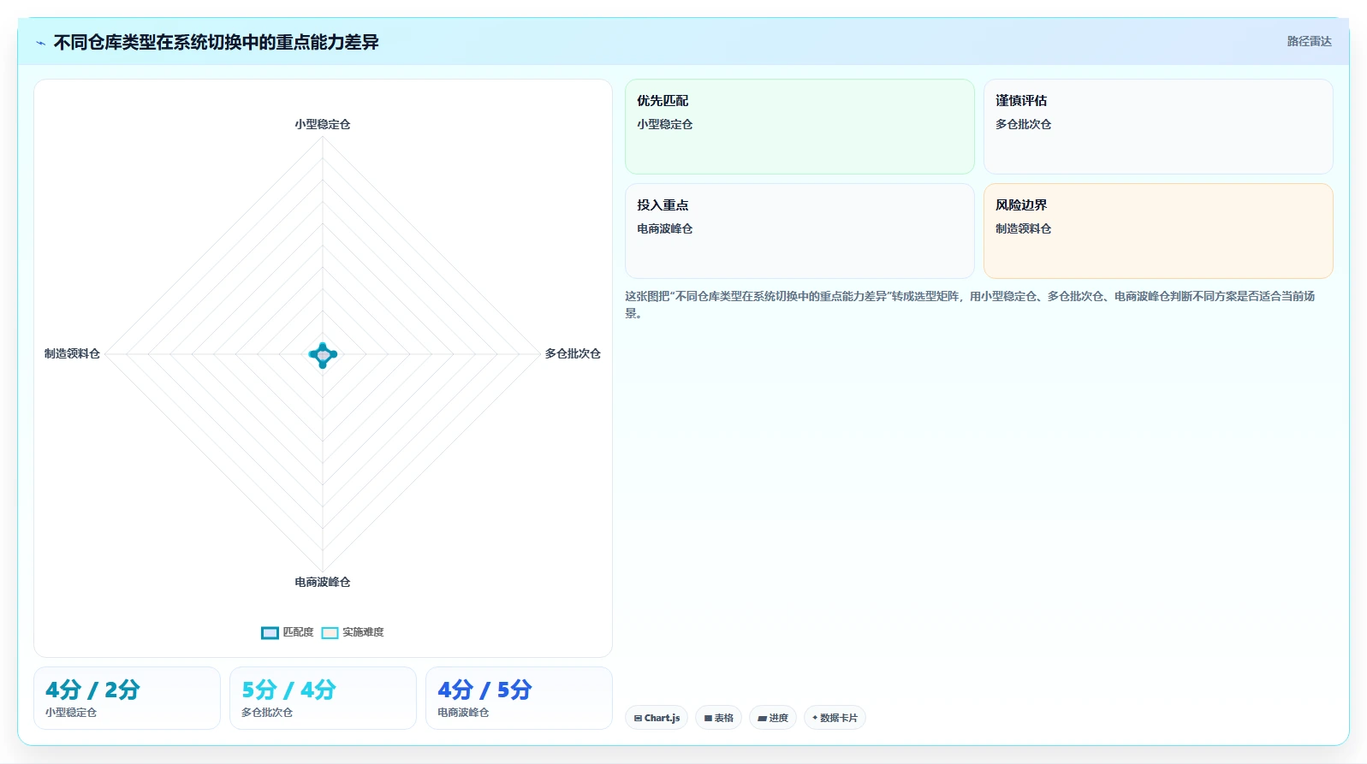The height and width of the screenshot is (764, 1367).
Task: Open the 优先匹配 card
Action: (799, 127)
